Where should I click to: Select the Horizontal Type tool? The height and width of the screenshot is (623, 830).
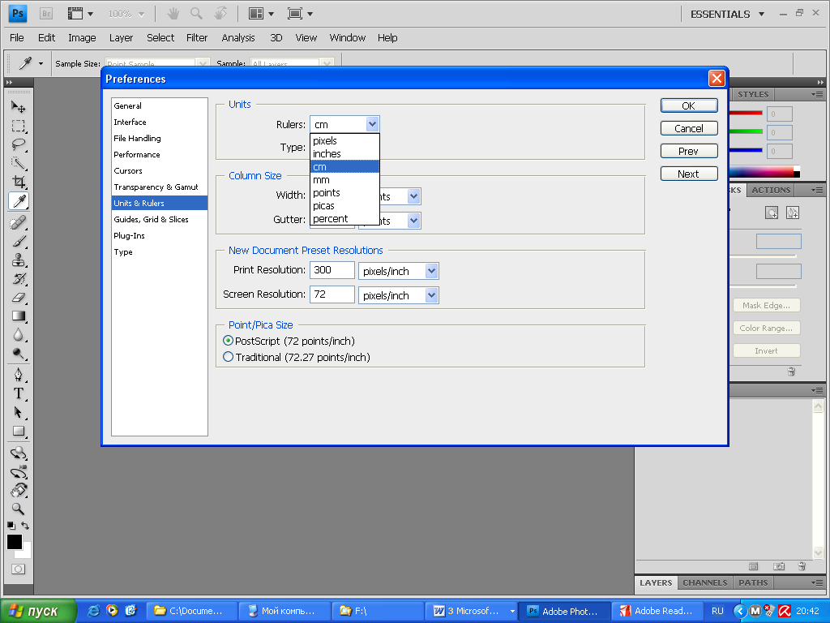pos(19,393)
